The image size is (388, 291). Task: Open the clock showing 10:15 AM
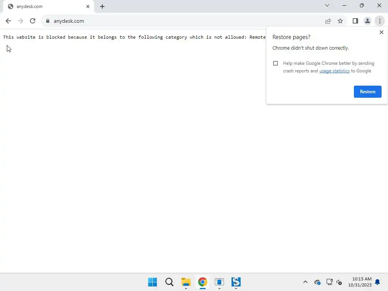pos(360,282)
